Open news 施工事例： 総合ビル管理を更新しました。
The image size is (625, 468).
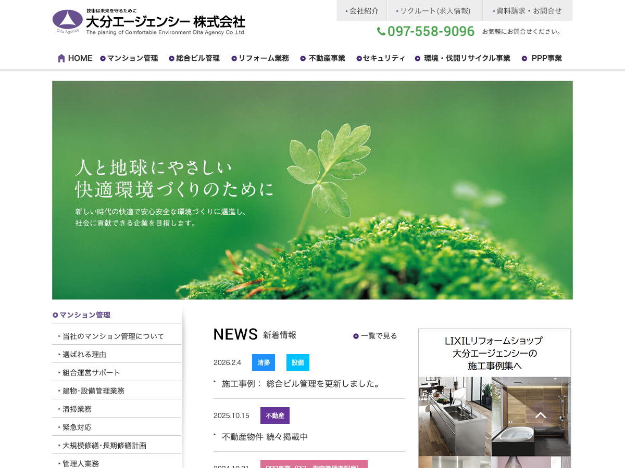tap(301, 384)
